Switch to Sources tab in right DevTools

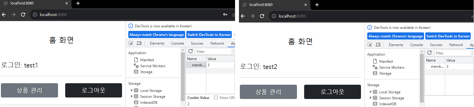436,45
